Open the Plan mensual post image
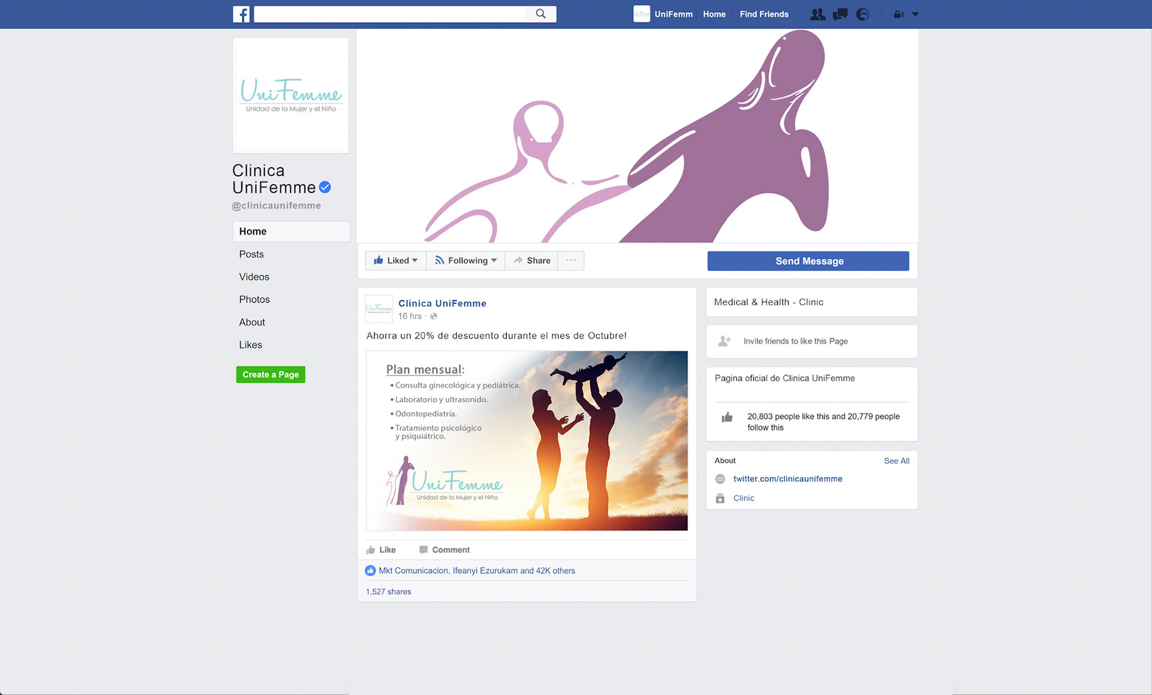The width and height of the screenshot is (1152, 695). (527, 441)
